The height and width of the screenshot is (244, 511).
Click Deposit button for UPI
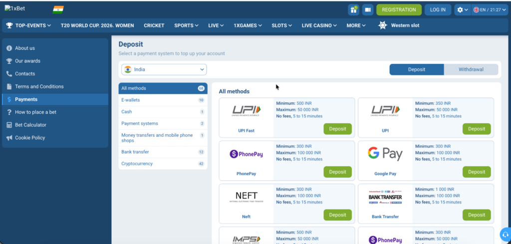[x=477, y=129]
